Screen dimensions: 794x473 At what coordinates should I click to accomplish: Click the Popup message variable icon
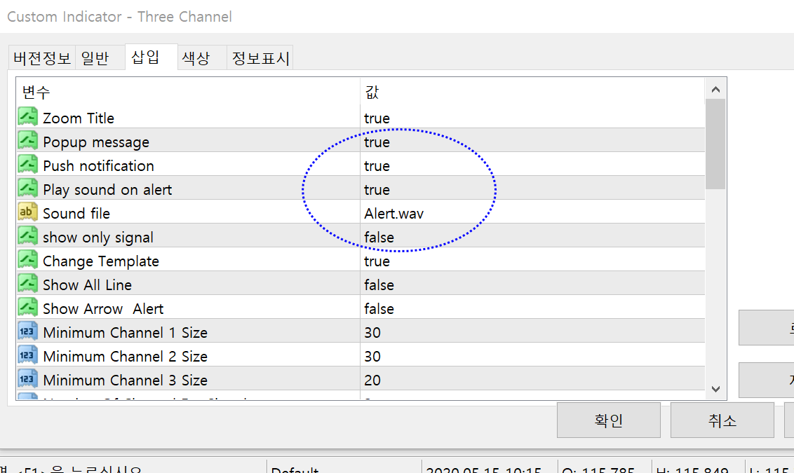(27, 141)
